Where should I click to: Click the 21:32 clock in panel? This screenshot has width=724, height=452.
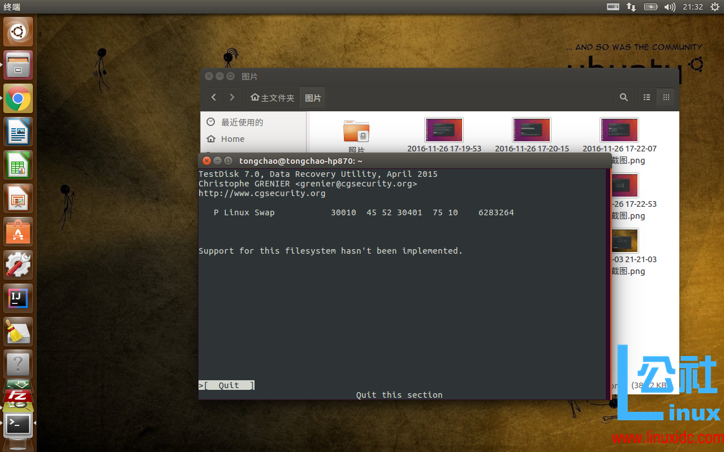coord(692,7)
